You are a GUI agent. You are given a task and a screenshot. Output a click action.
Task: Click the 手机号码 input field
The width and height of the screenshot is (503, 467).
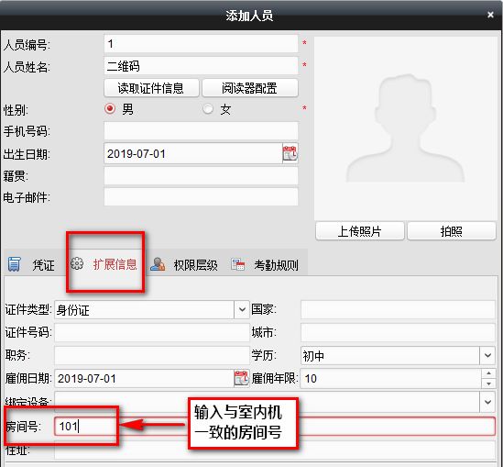pos(202,130)
